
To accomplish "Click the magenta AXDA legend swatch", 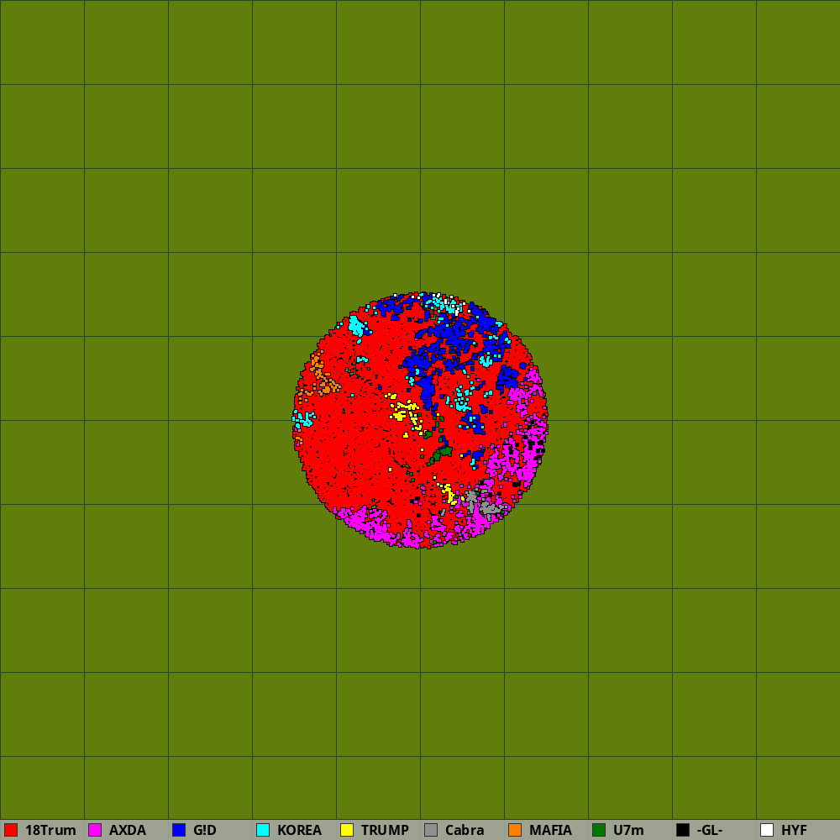I will point(96,830).
